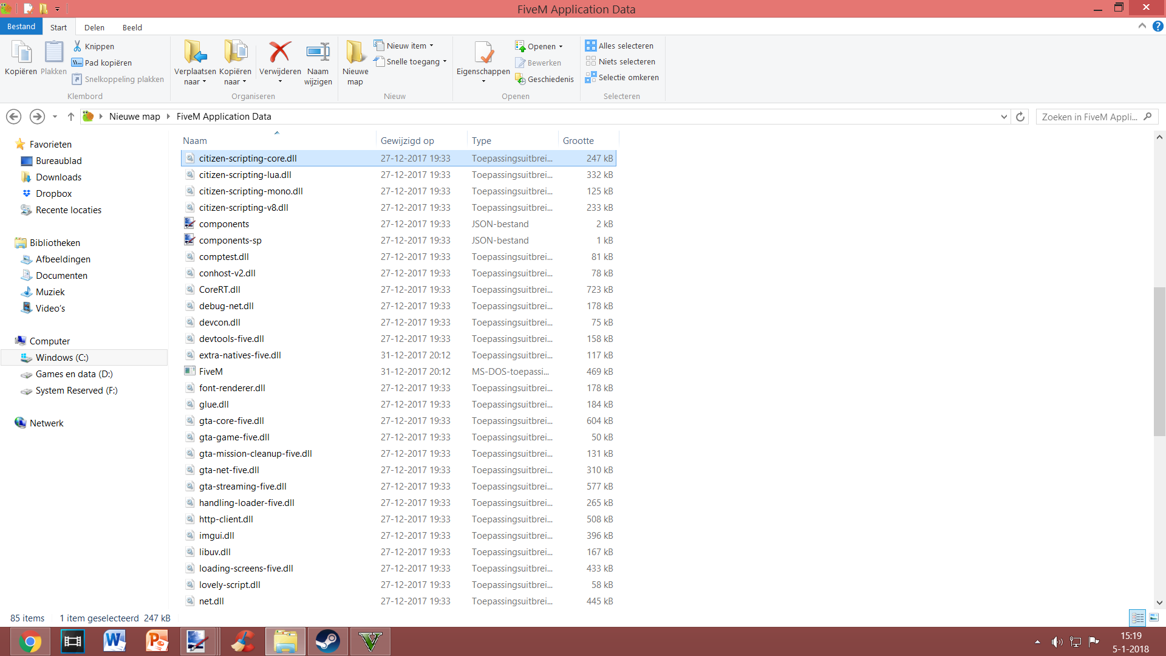This screenshot has width=1166, height=656.
Task: Open Nieuw item dropdown
Action: (x=404, y=46)
